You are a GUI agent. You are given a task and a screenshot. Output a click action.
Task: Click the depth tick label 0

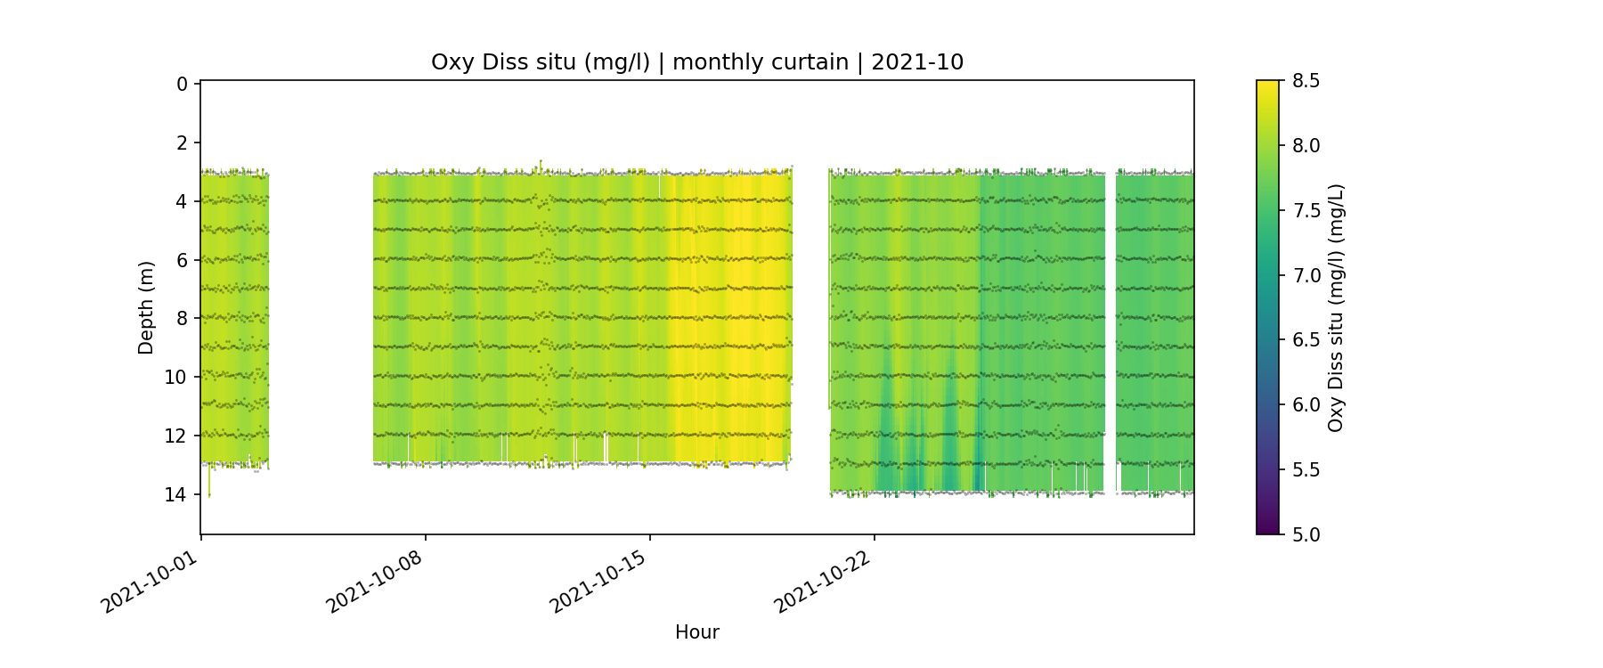click(x=182, y=85)
